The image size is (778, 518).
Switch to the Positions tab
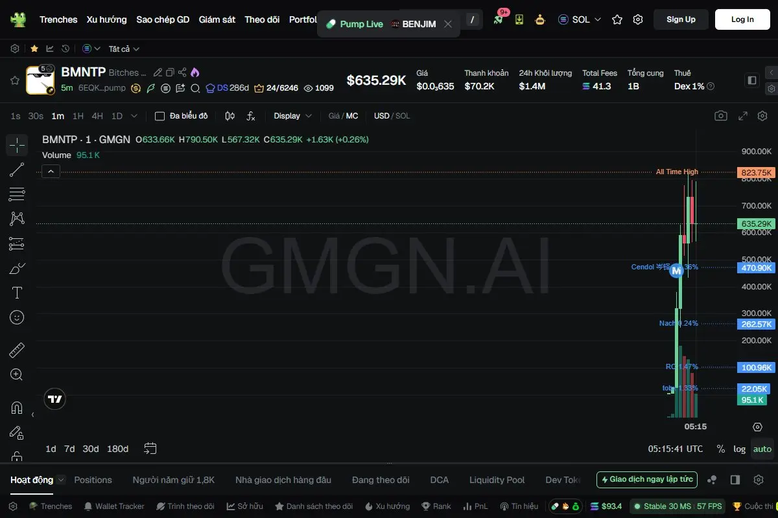93,480
